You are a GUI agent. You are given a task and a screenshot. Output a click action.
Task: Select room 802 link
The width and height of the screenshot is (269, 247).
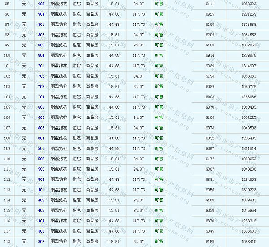pos(41,34)
